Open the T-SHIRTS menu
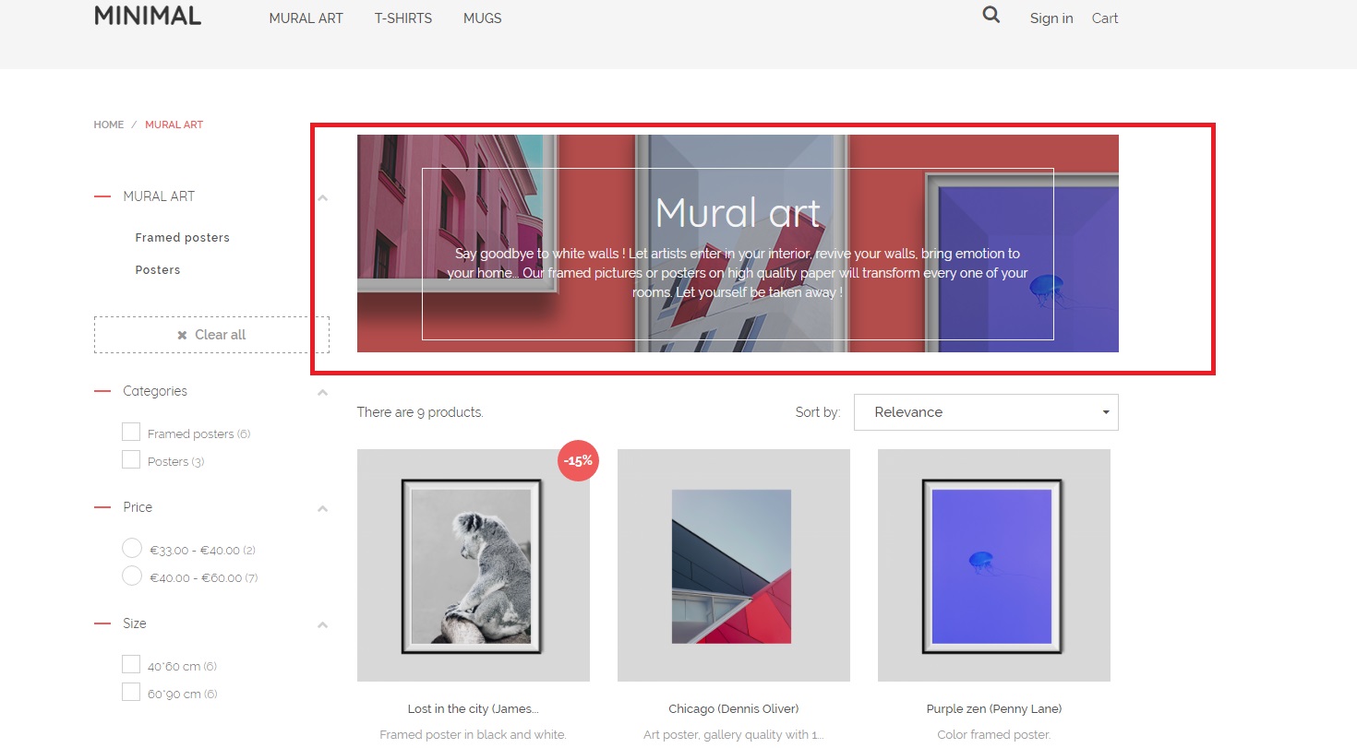 click(x=403, y=18)
